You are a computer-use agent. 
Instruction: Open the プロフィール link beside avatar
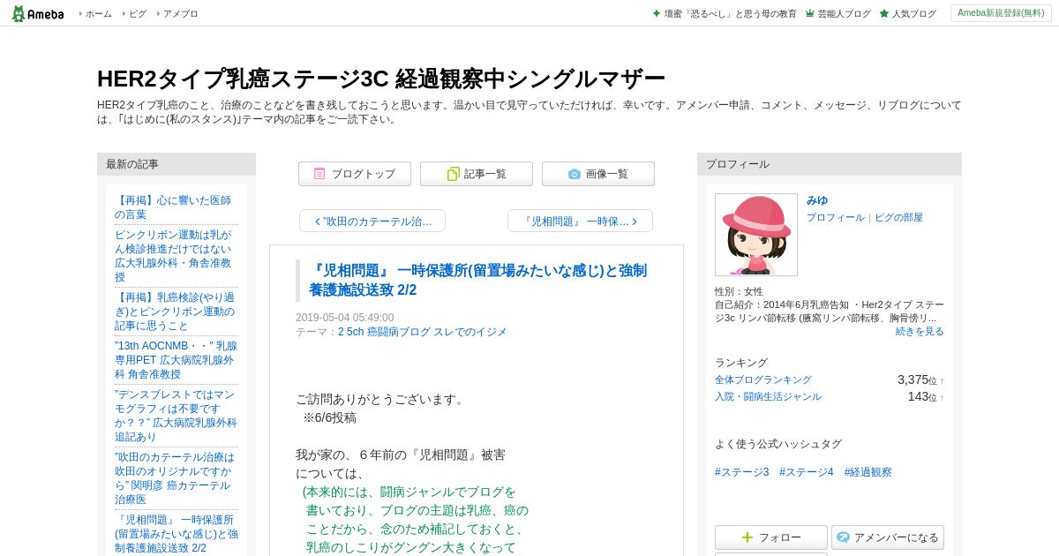836,217
